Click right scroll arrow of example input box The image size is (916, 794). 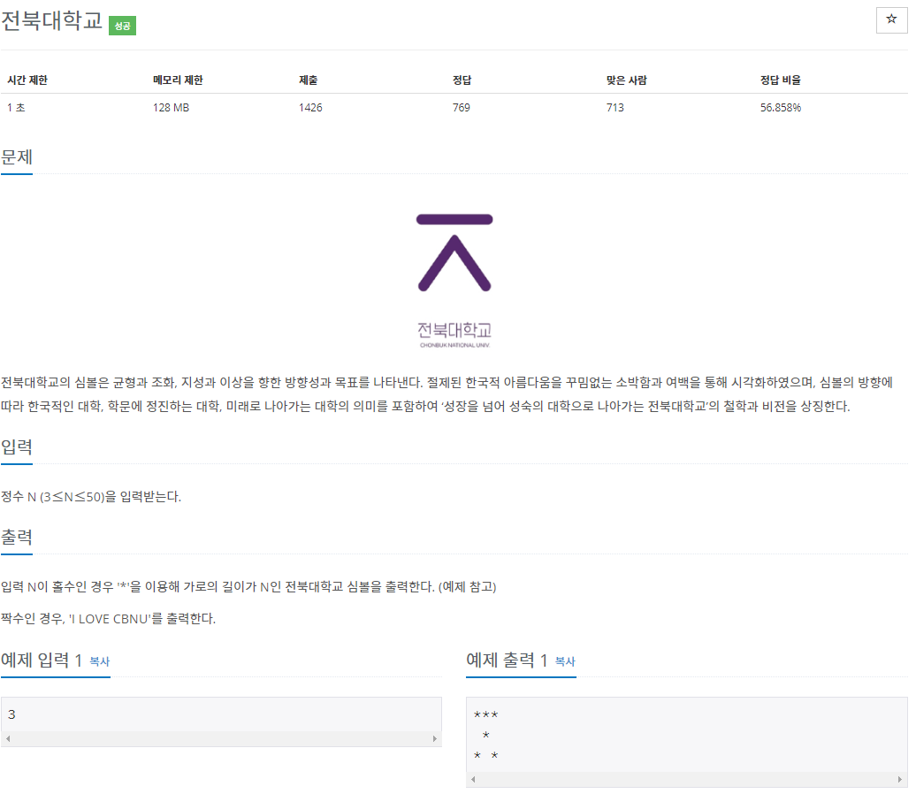click(435, 738)
